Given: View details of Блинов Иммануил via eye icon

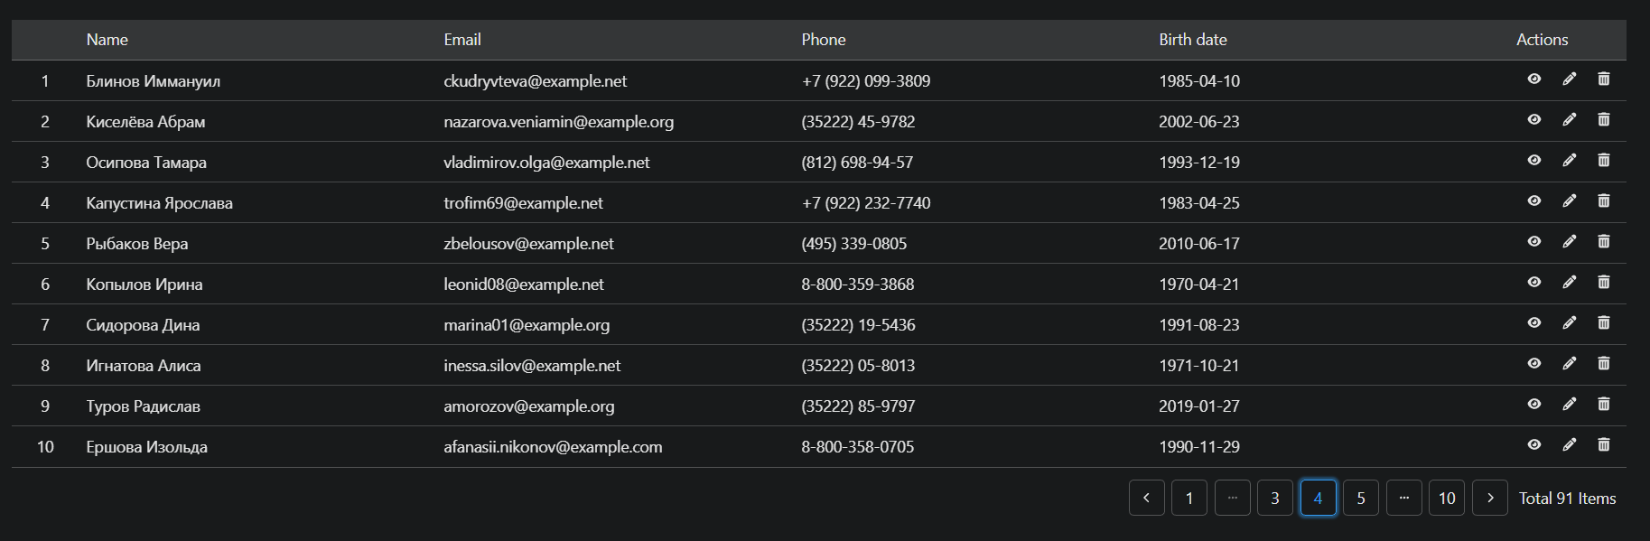Looking at the screenshot, I should click(x=1533, y=79).
